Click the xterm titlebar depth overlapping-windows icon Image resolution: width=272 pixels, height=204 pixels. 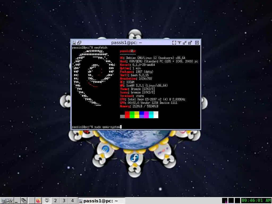[79, 42]
